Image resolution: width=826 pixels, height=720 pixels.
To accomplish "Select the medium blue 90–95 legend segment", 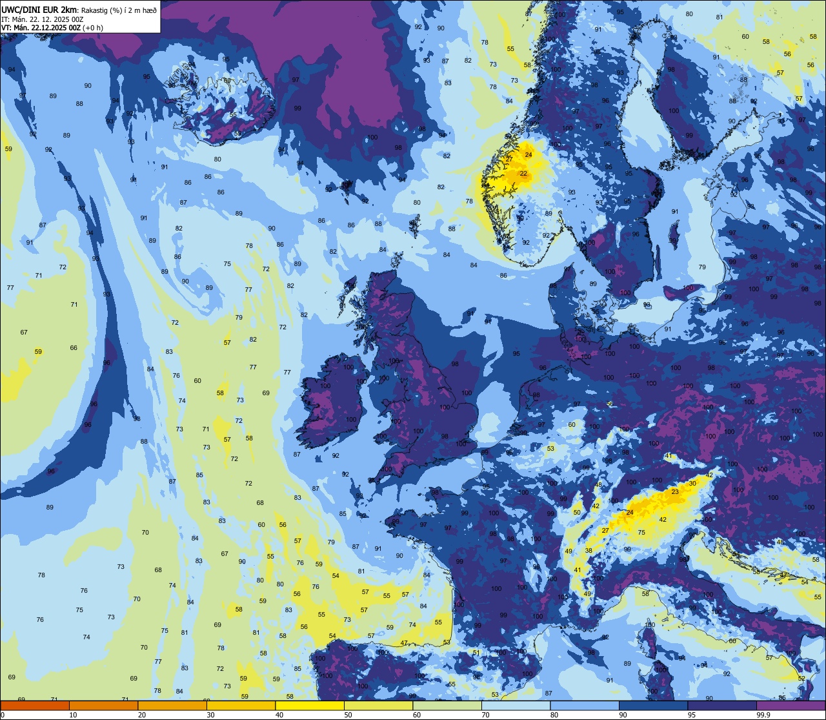I will [653, 705].
